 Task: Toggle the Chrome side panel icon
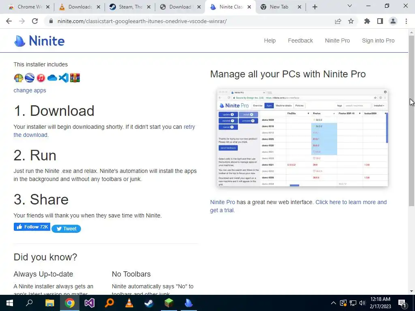[x=380, y=21]
